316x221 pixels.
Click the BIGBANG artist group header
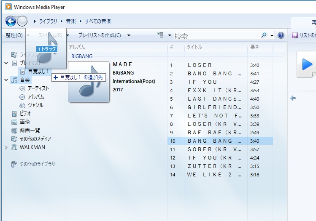(x=82, y=56)
